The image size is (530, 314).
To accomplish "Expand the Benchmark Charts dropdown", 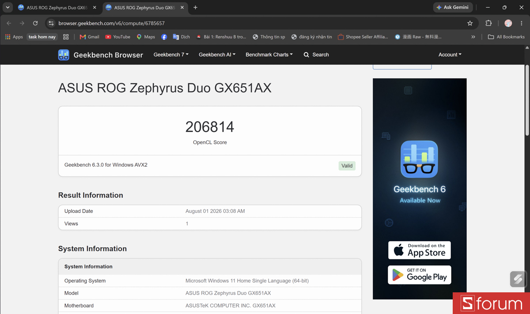I will pos(269,55).
